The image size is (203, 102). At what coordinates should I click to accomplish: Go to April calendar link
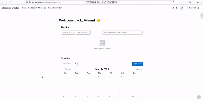(x=138, y=69)
